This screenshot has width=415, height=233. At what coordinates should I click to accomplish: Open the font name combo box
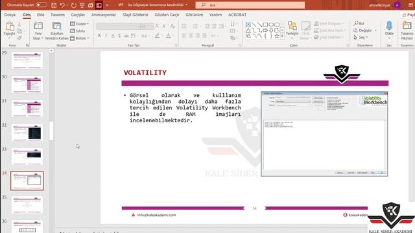point(118,26)
